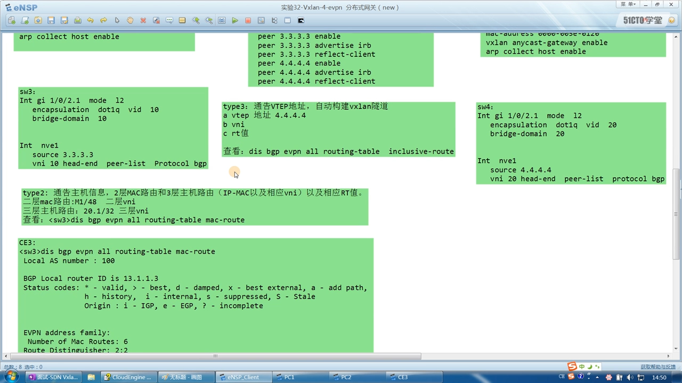Image resolution: width=682 pixels, height=383 pixels.
Task: Click the horizontal scrollbar thumb
Action: click(x=215, y=356)
